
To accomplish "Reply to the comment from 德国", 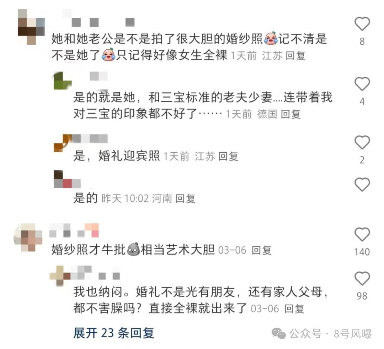I will 291,114.
